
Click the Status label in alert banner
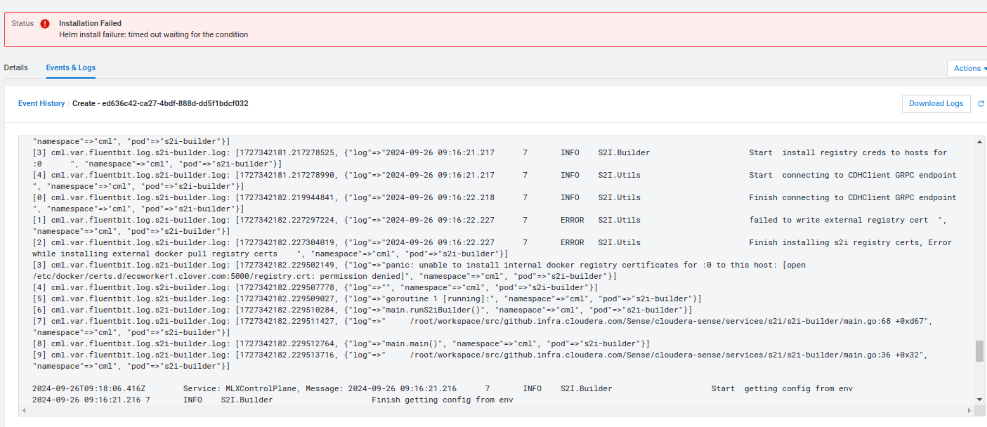point(22,23)
